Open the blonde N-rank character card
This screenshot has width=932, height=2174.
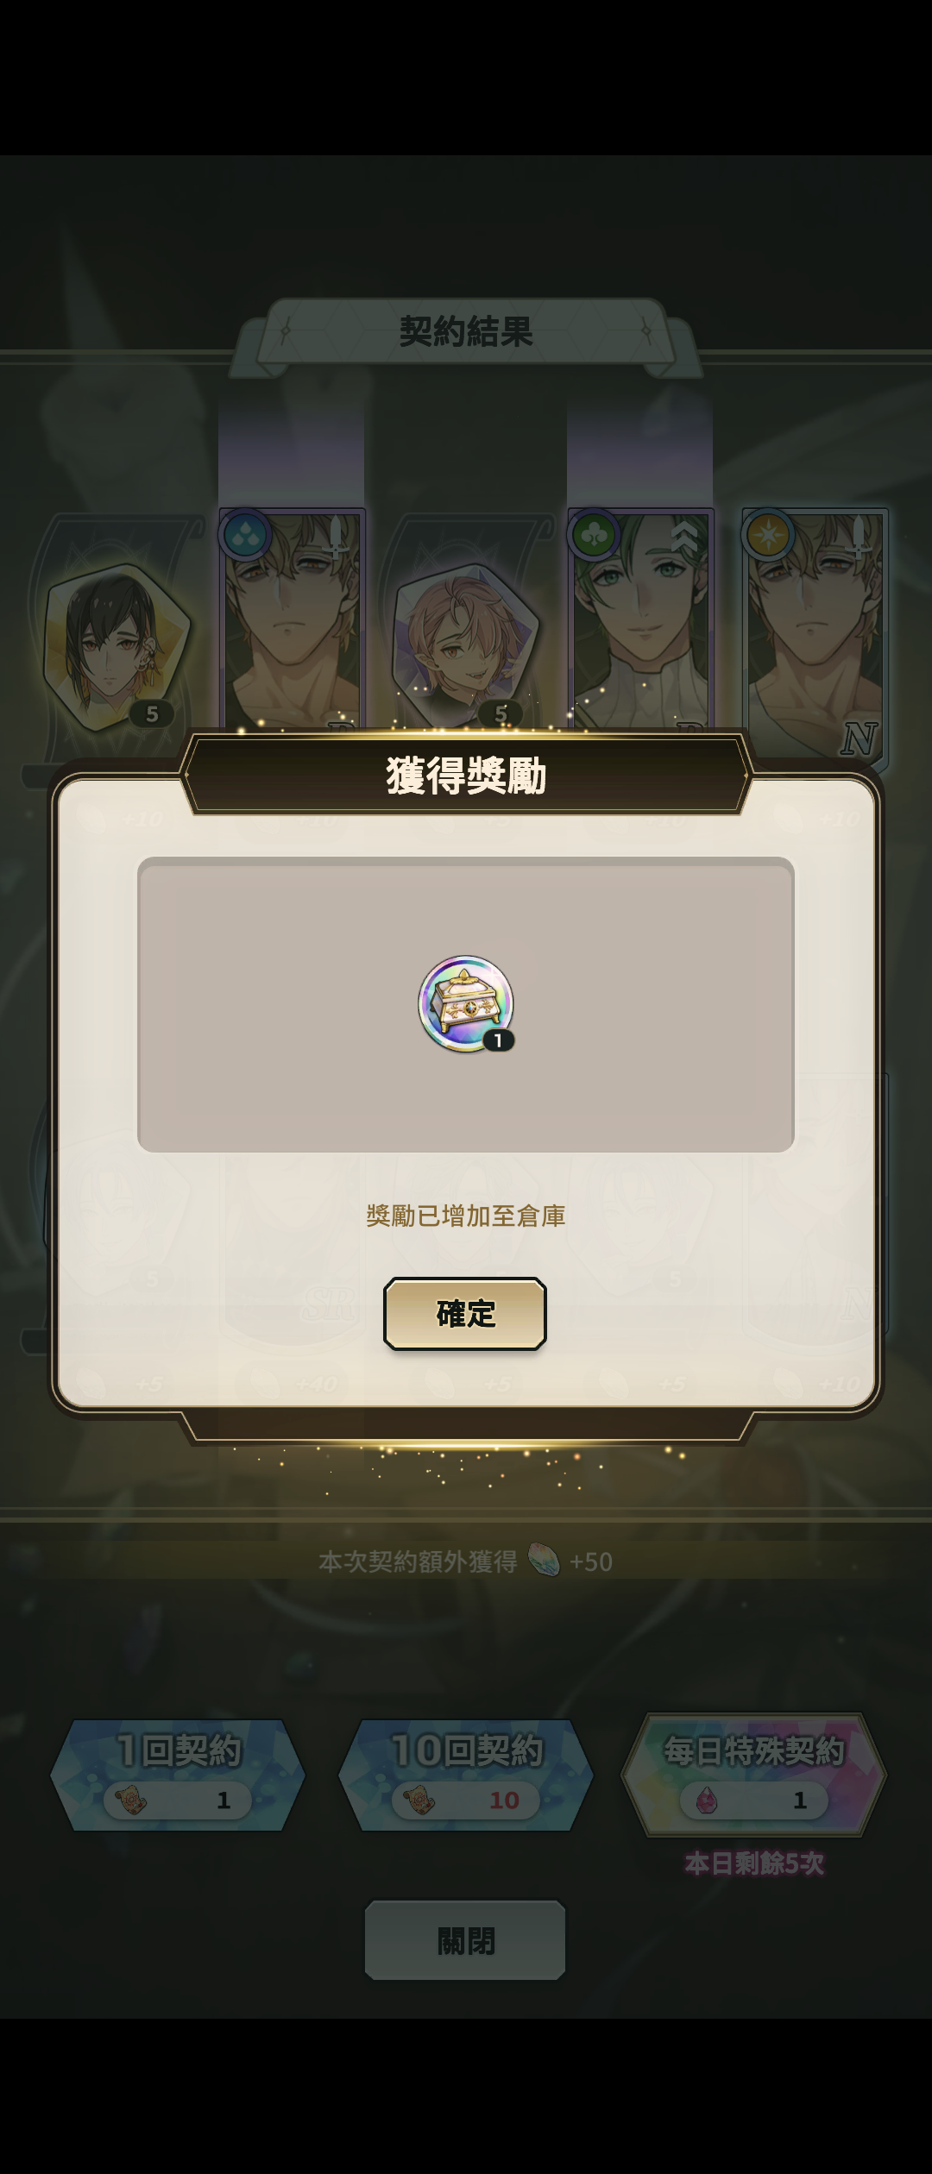point(815,637)
